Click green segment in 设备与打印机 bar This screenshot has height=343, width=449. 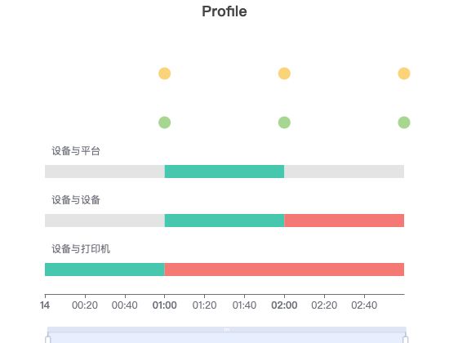tap(104, 269)
